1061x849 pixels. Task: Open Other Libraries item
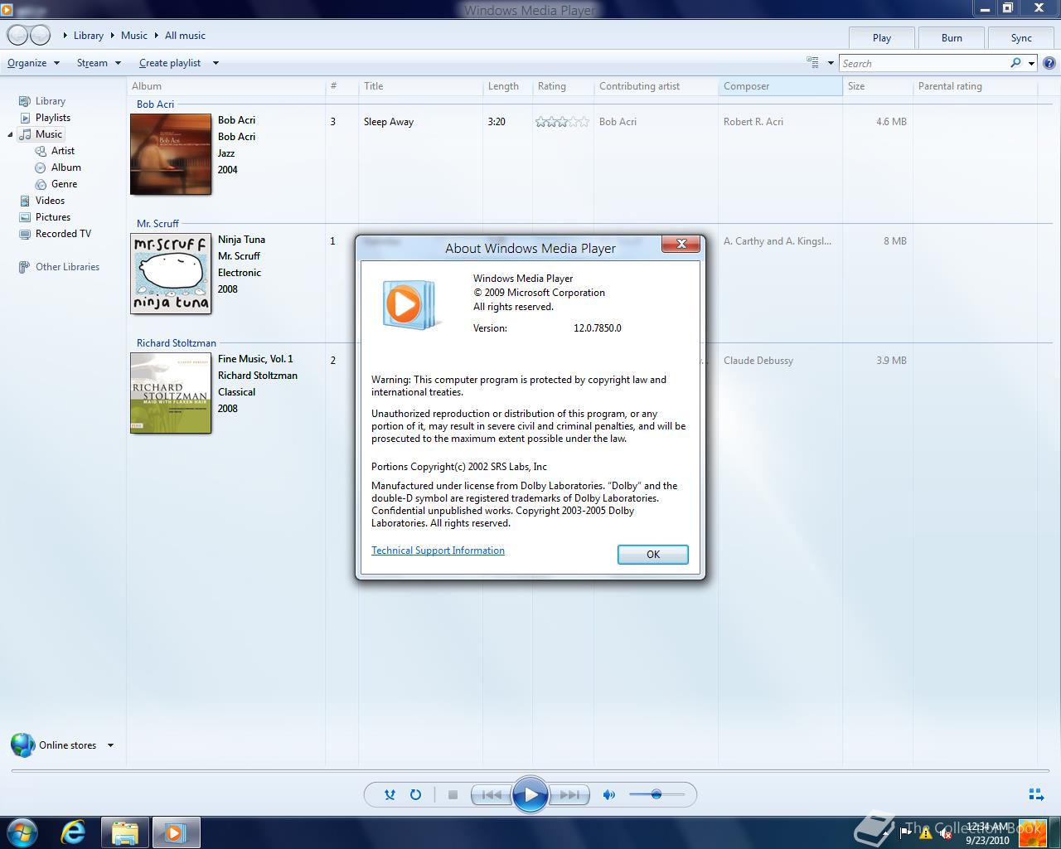(x=67, y=267)
